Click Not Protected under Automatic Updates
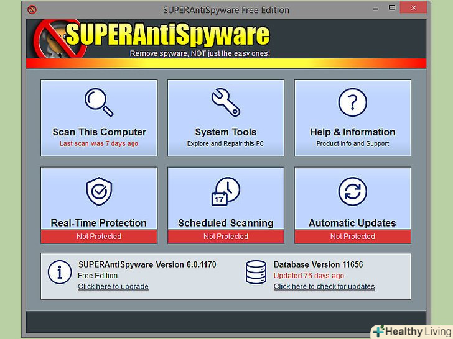453x339 pixels. point(352,237)
